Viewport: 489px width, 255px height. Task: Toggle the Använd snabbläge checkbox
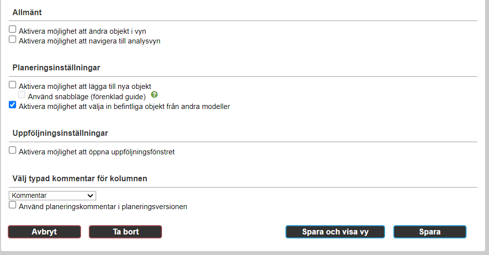tap(22, 95)
